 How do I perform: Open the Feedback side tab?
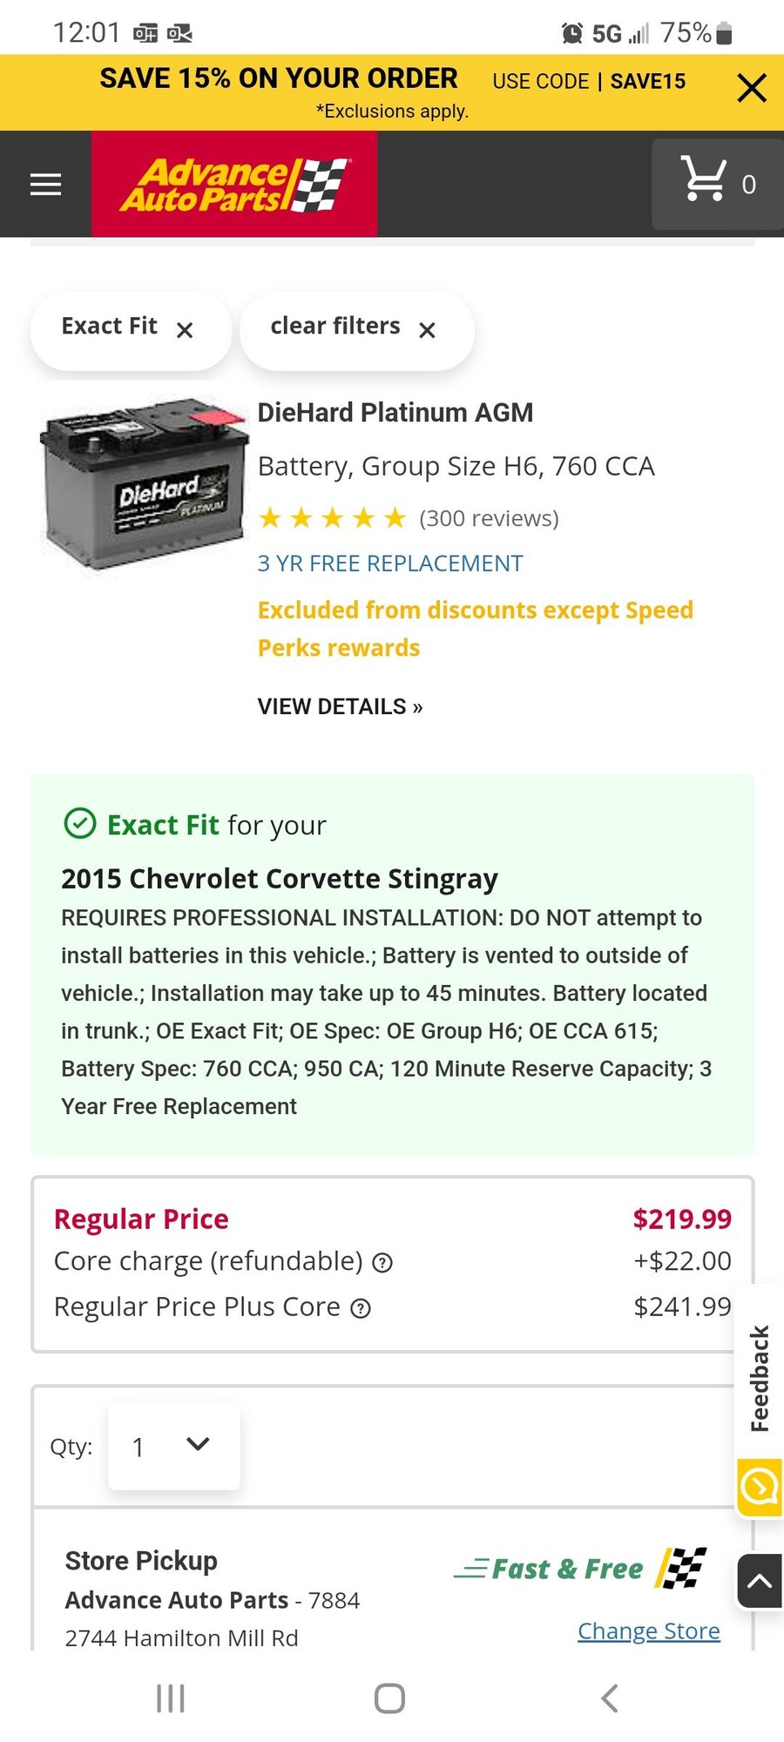759,1374
